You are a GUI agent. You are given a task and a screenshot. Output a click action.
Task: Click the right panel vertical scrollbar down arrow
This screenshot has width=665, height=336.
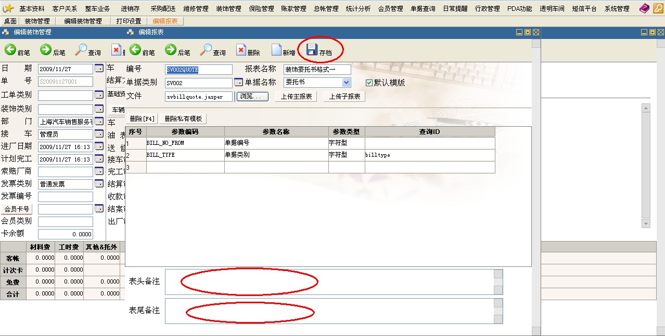(646, 224)
